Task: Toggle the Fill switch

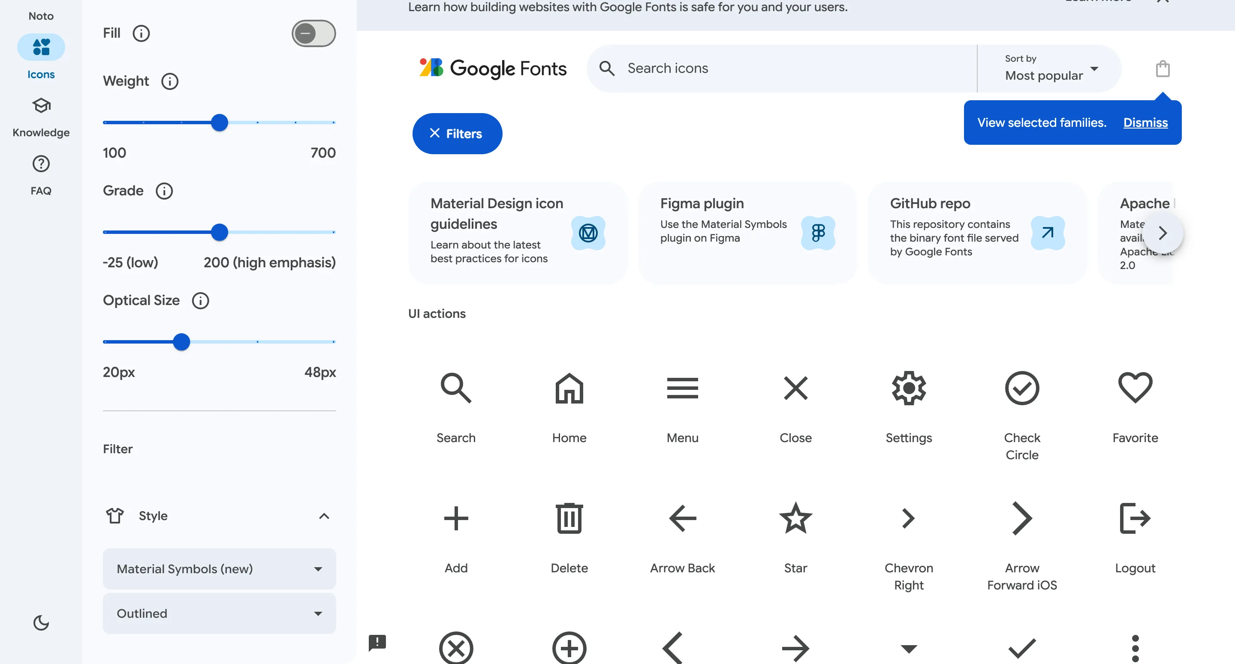Action: pyautogui.click(x=313, y=33)
